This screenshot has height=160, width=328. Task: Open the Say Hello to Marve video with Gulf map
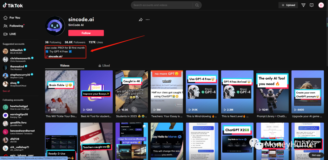(x=167, y=141)
